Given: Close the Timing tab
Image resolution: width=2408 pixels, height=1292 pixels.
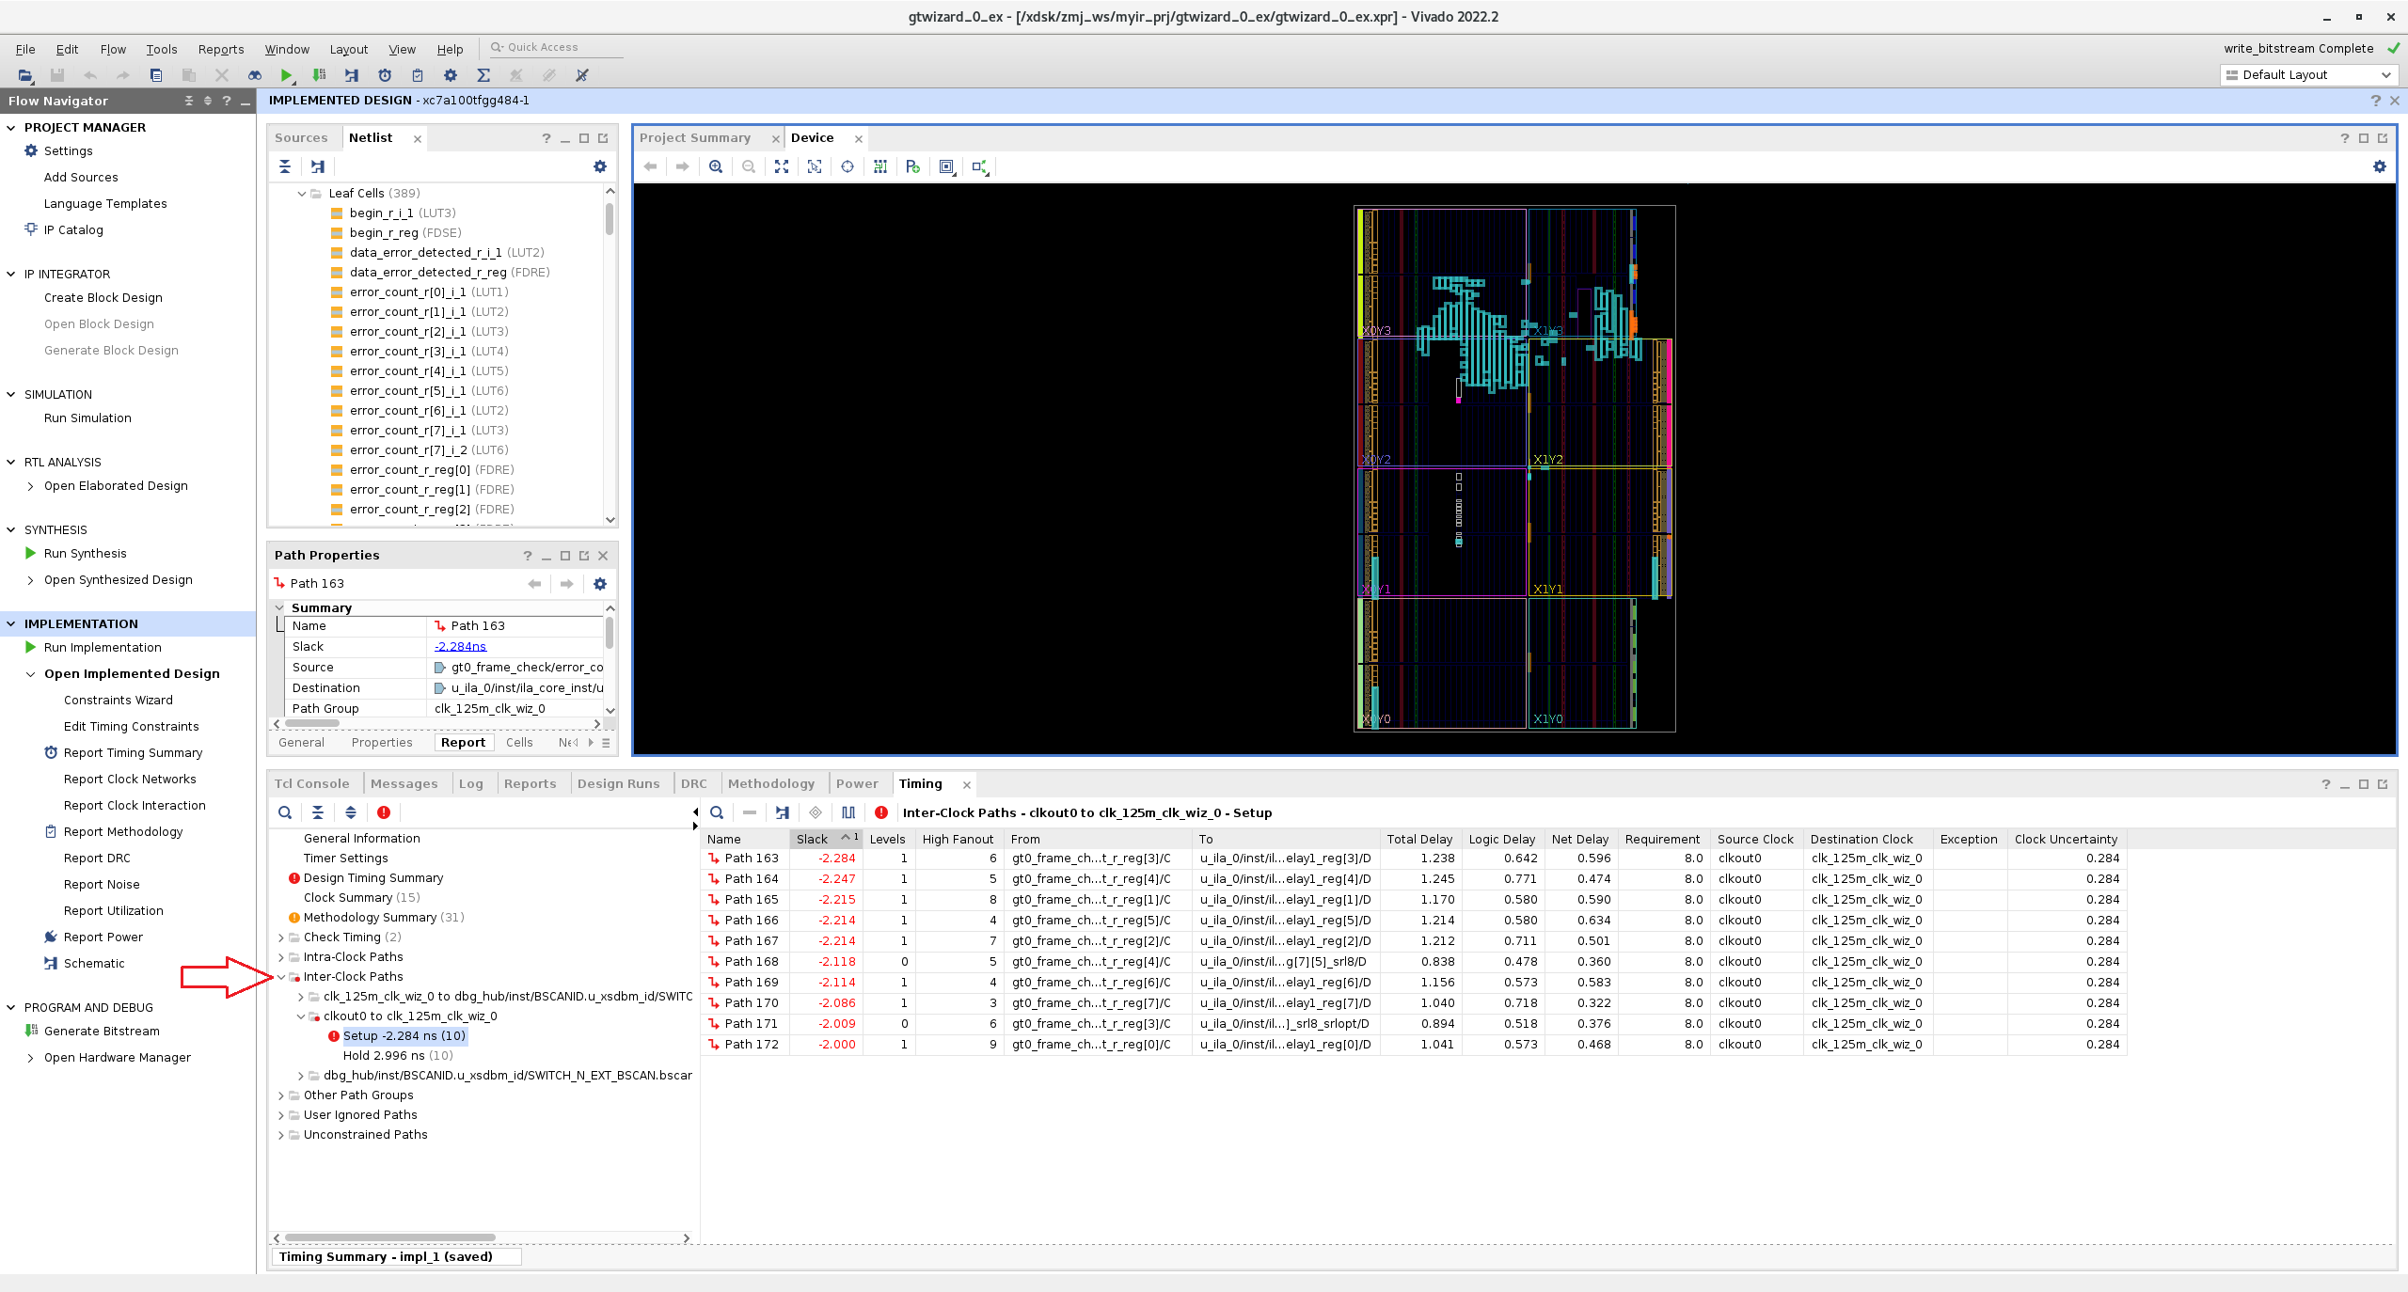Looking at the screenshot, I should pyautogui.click(x=966, y=784).
